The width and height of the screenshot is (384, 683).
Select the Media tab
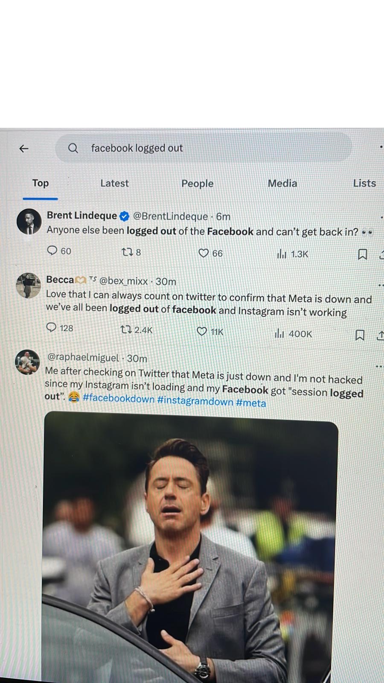pyautogui.click(x=282, y=184)
